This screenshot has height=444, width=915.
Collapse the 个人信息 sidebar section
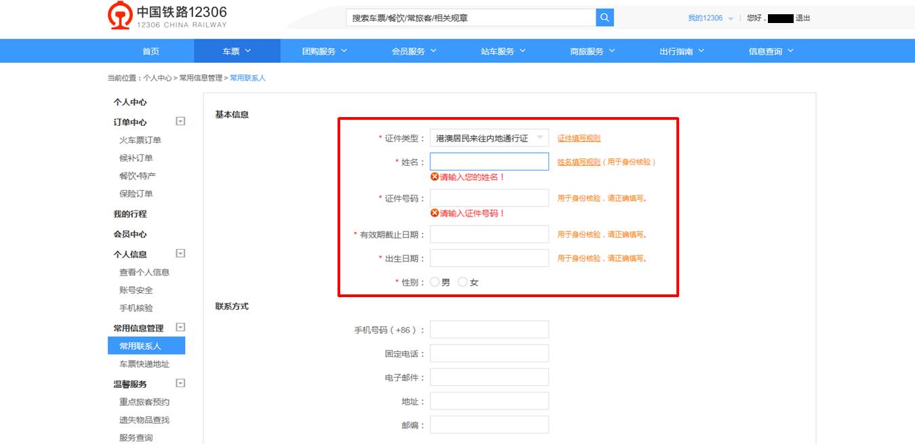180,254
